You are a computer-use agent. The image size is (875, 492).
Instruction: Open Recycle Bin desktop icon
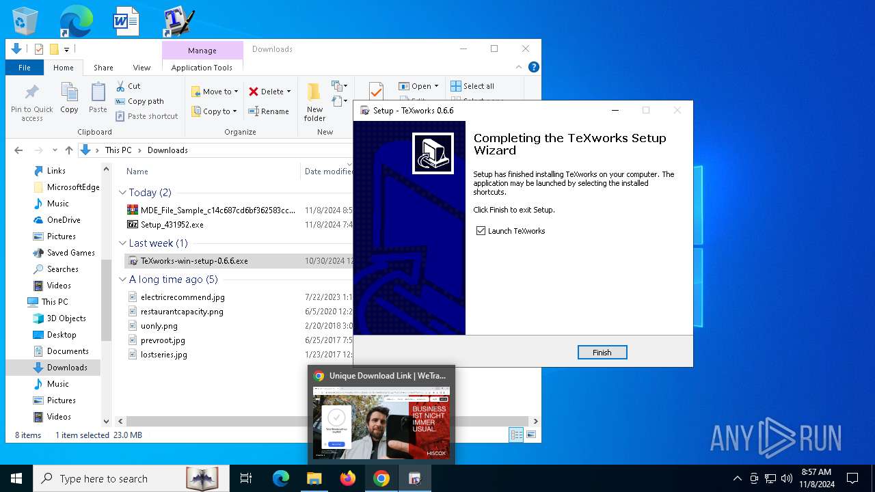coord(26,20)
